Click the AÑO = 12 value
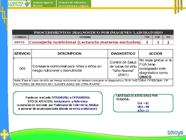 (x=143, y=111)
